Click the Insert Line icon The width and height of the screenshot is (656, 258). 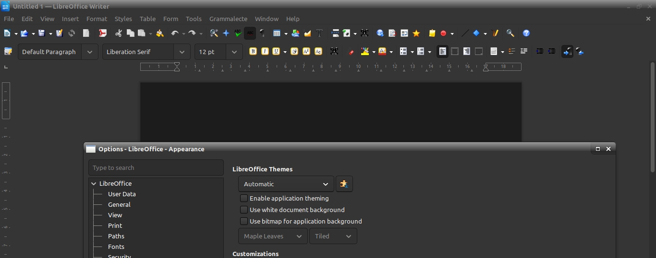coord(465,34)
